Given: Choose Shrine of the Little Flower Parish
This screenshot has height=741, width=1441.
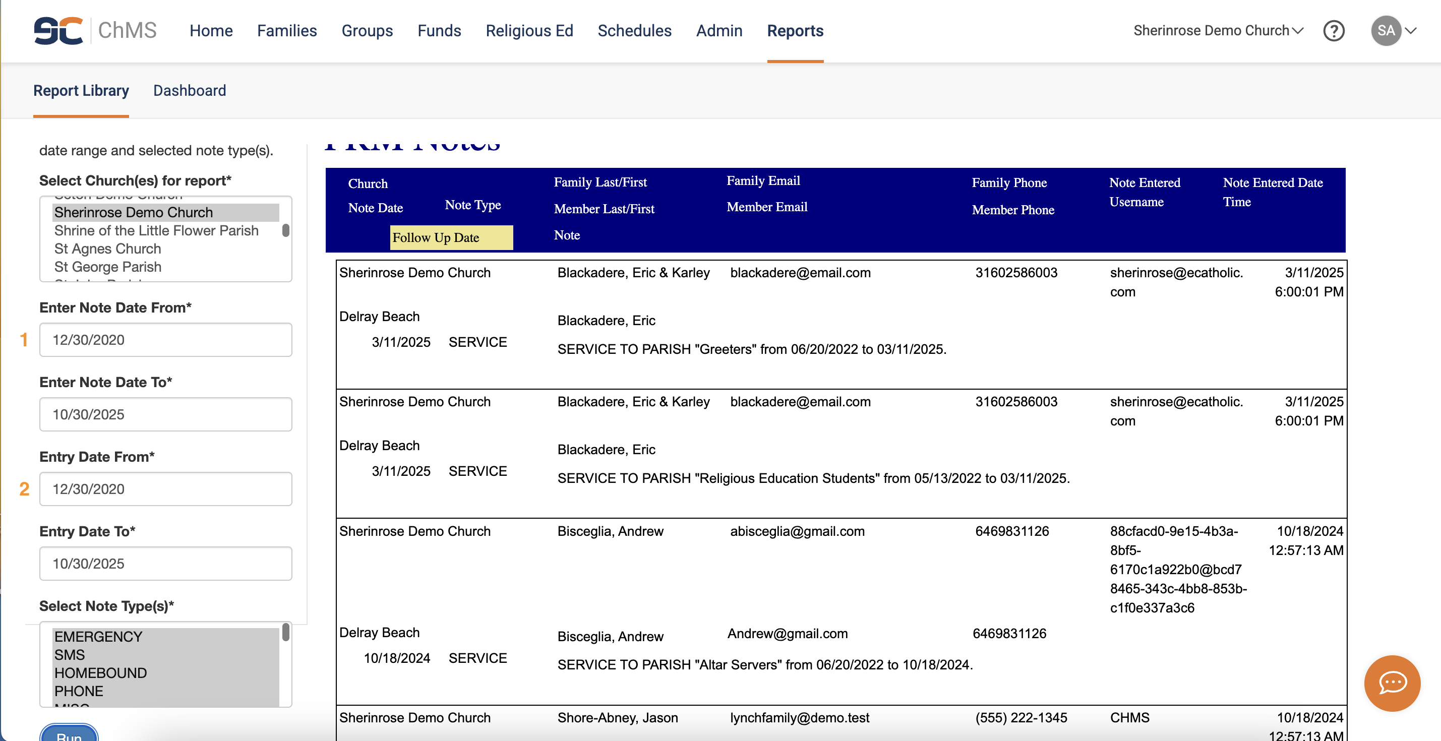Looking at the screenshot, I should coord(156,230).
